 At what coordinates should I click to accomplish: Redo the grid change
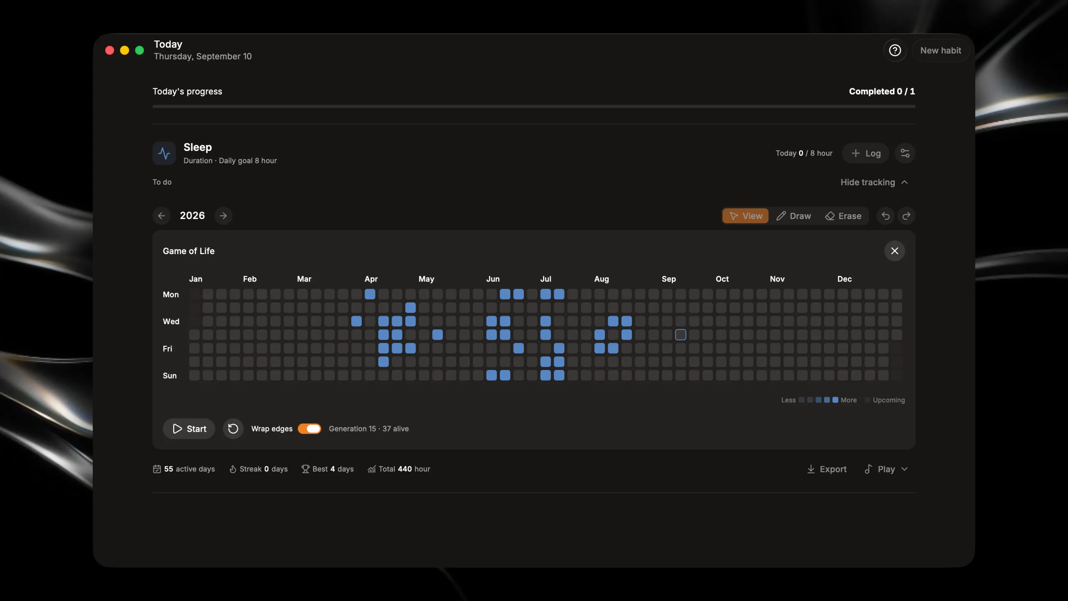click(906, 216)
